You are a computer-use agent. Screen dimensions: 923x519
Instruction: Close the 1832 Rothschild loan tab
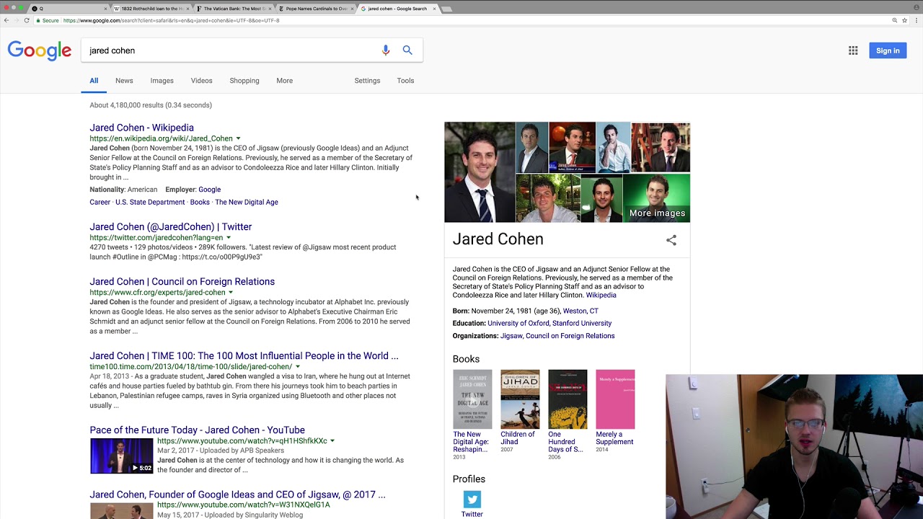tap(188, 9)
